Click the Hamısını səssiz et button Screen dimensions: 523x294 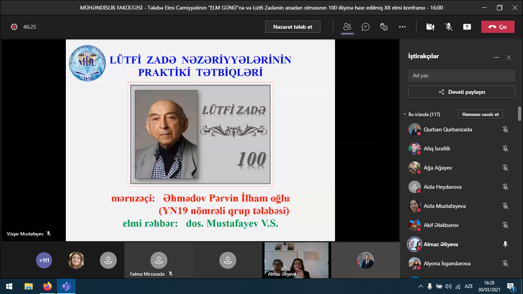pos(480,114)
